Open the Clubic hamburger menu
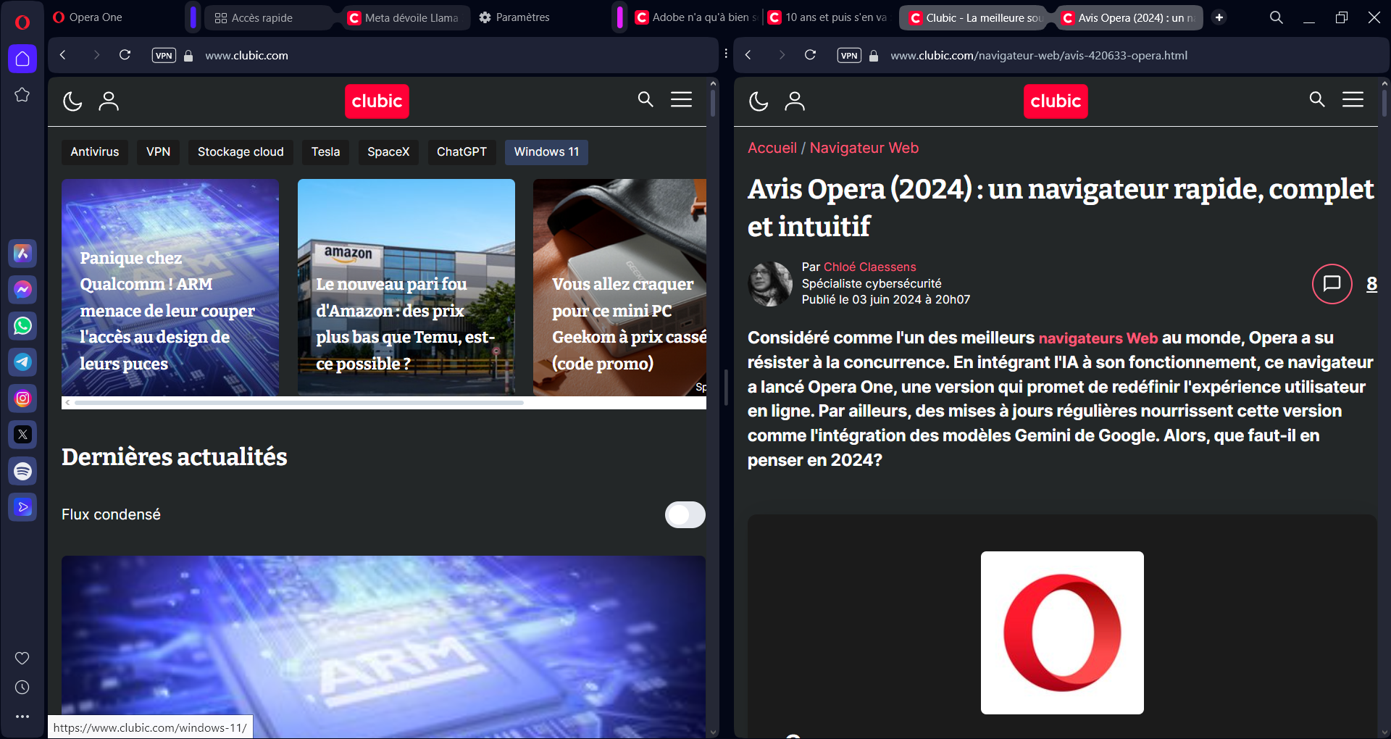 pos(681,99)
